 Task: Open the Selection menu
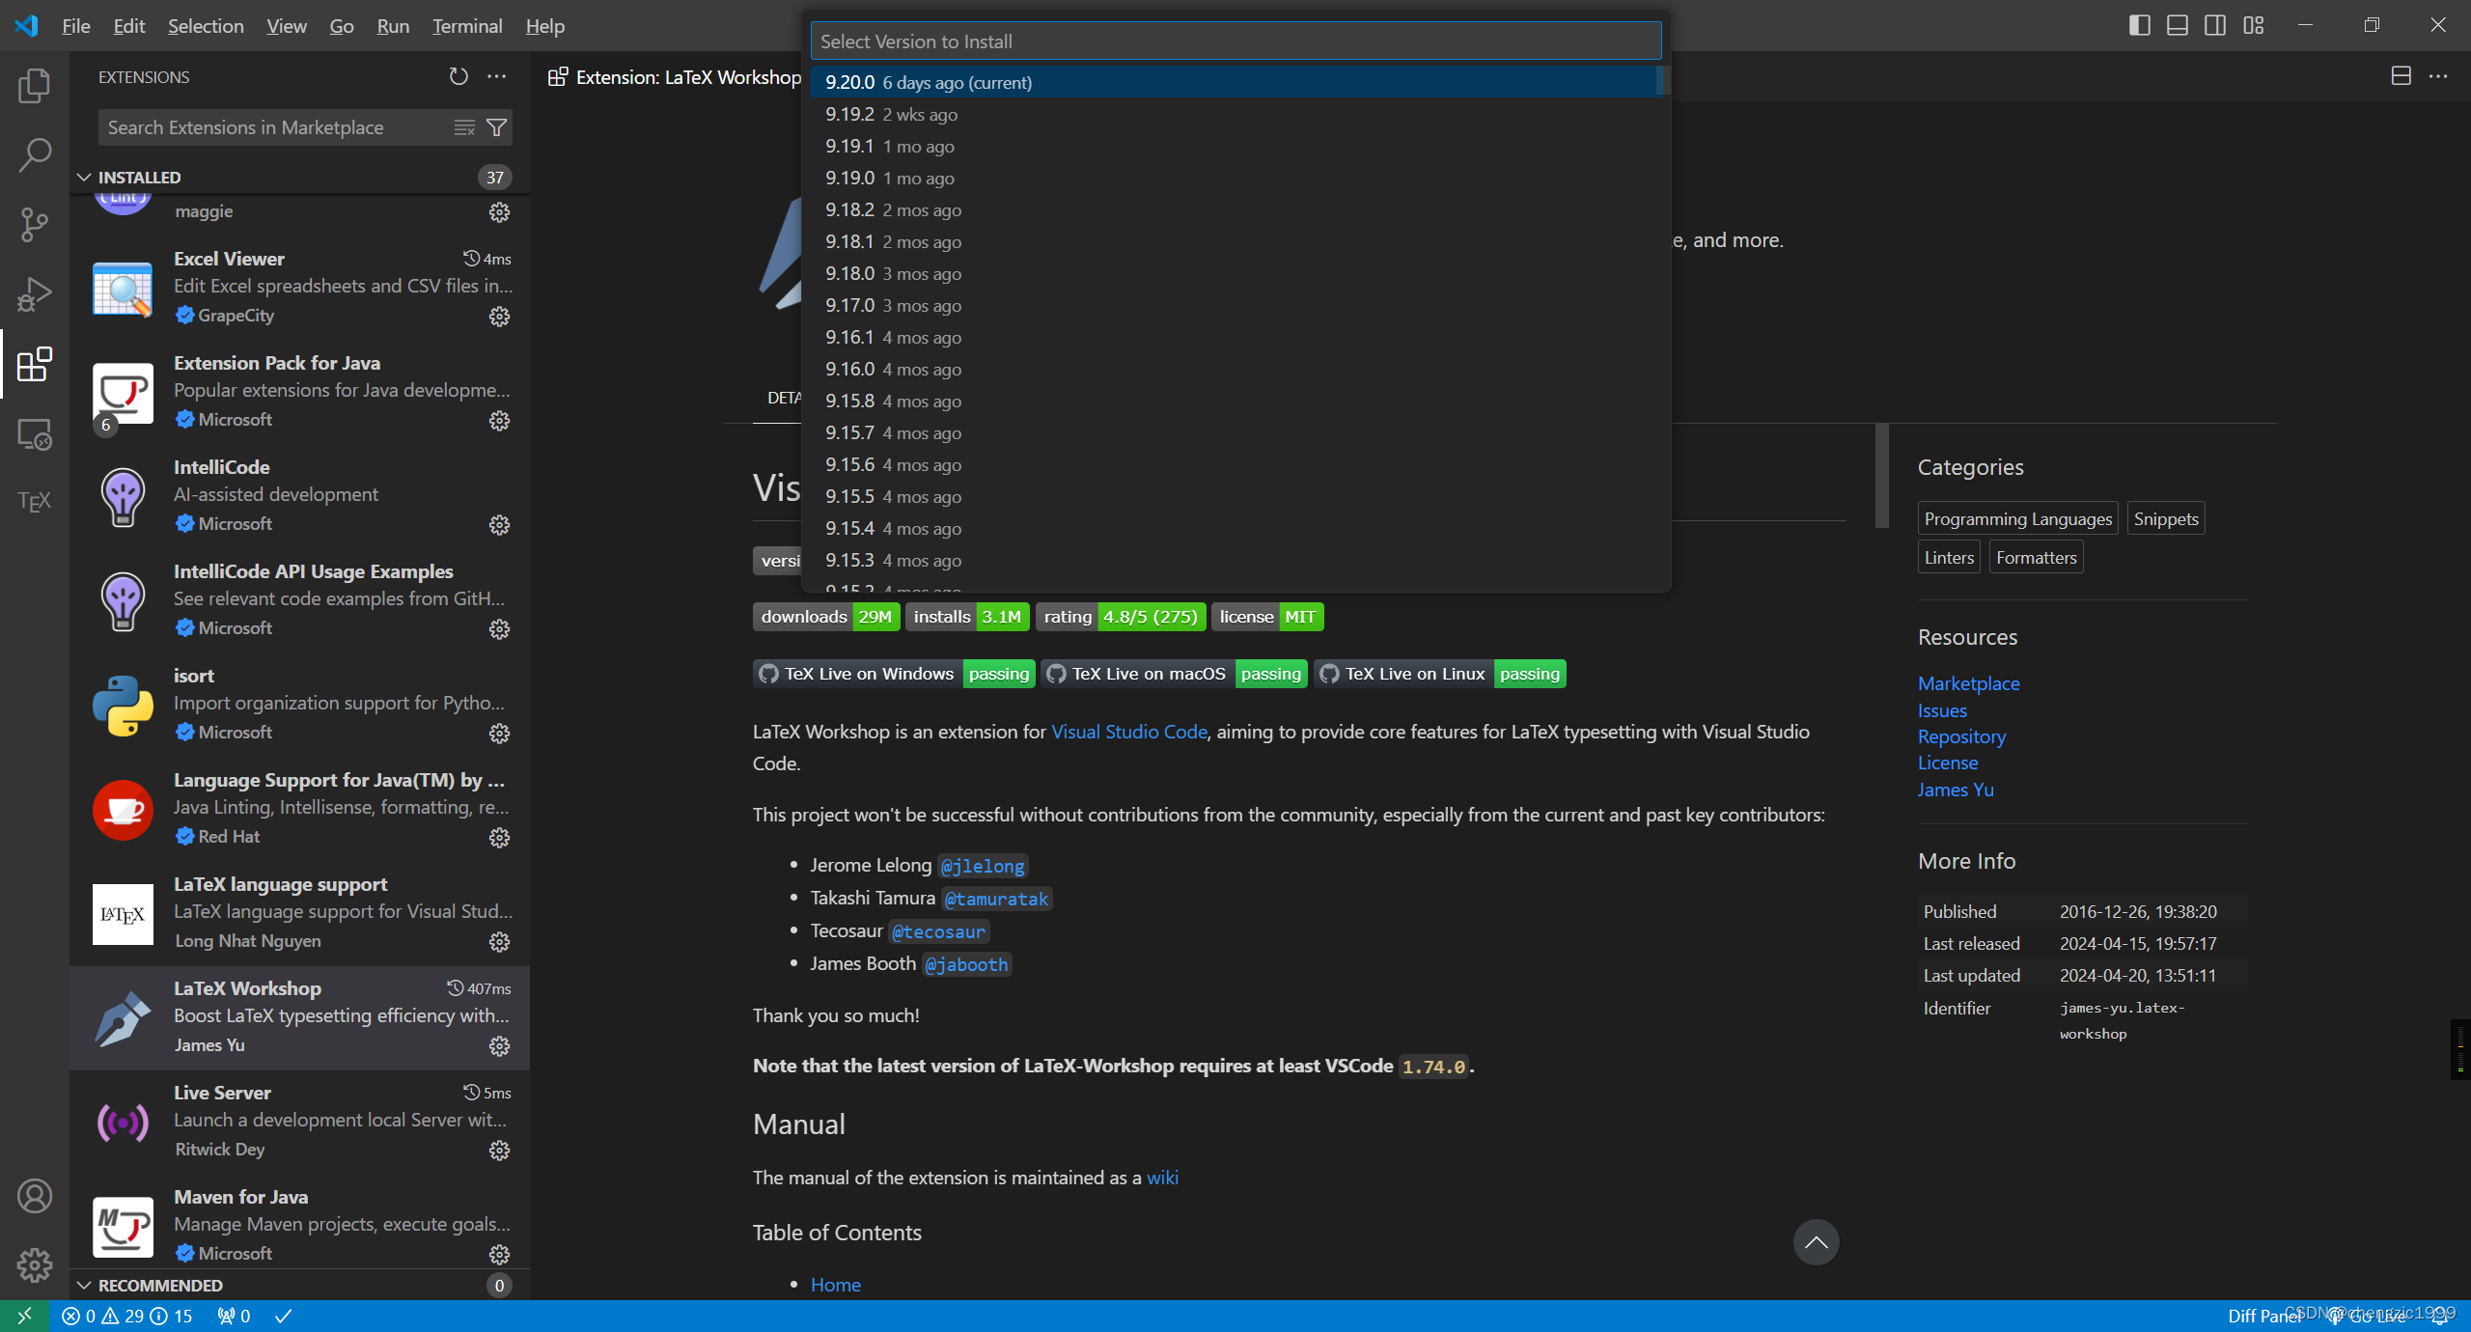pyautogui.click(x=206, y=26)
